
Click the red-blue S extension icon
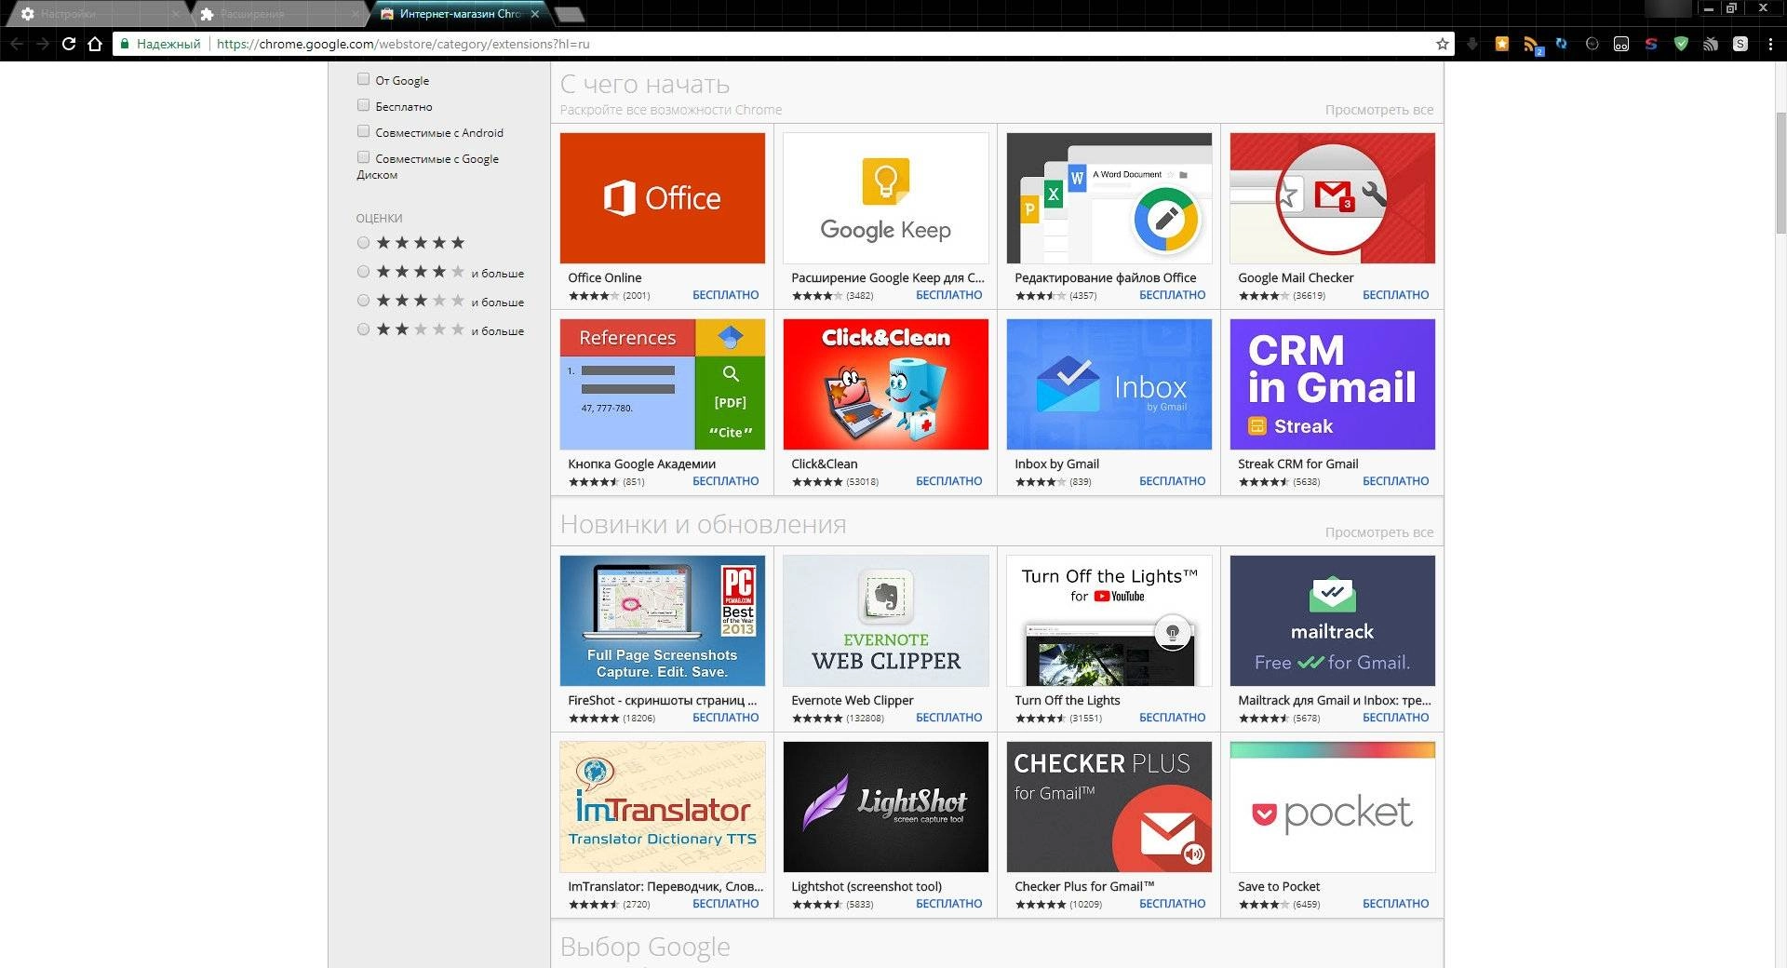coord(1651,44)
